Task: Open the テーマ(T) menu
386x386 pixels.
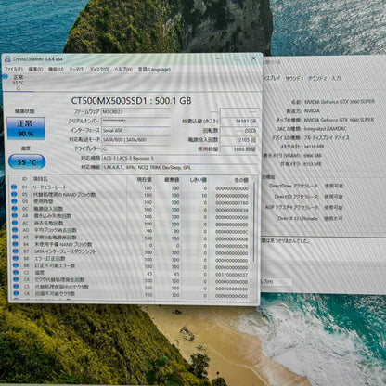Action: click(x=77, y=69)
